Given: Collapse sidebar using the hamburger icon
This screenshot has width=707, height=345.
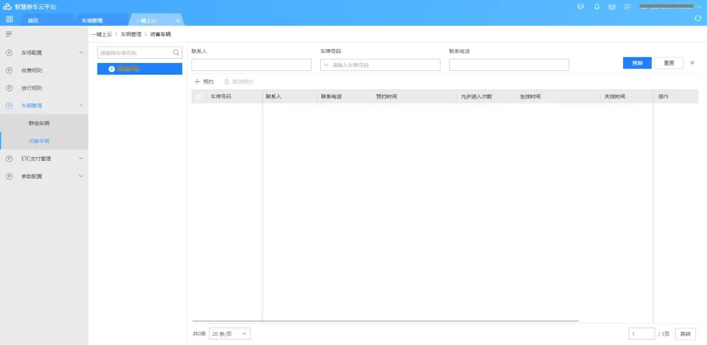Looking at the screenshot, I should tap(9, 34).
